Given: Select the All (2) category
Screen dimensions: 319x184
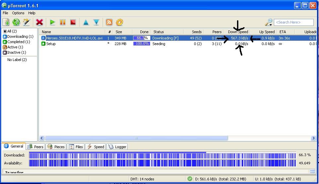Looking at the screenshot, I should [12, 31].
